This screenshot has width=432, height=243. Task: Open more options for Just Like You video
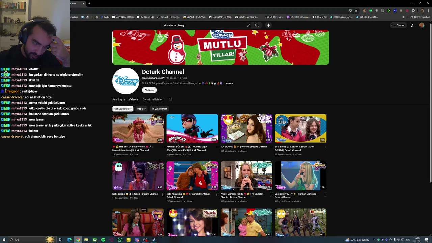click(325, 194)
